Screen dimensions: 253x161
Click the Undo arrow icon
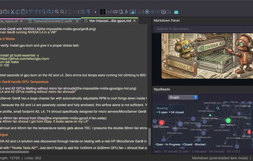31,12
